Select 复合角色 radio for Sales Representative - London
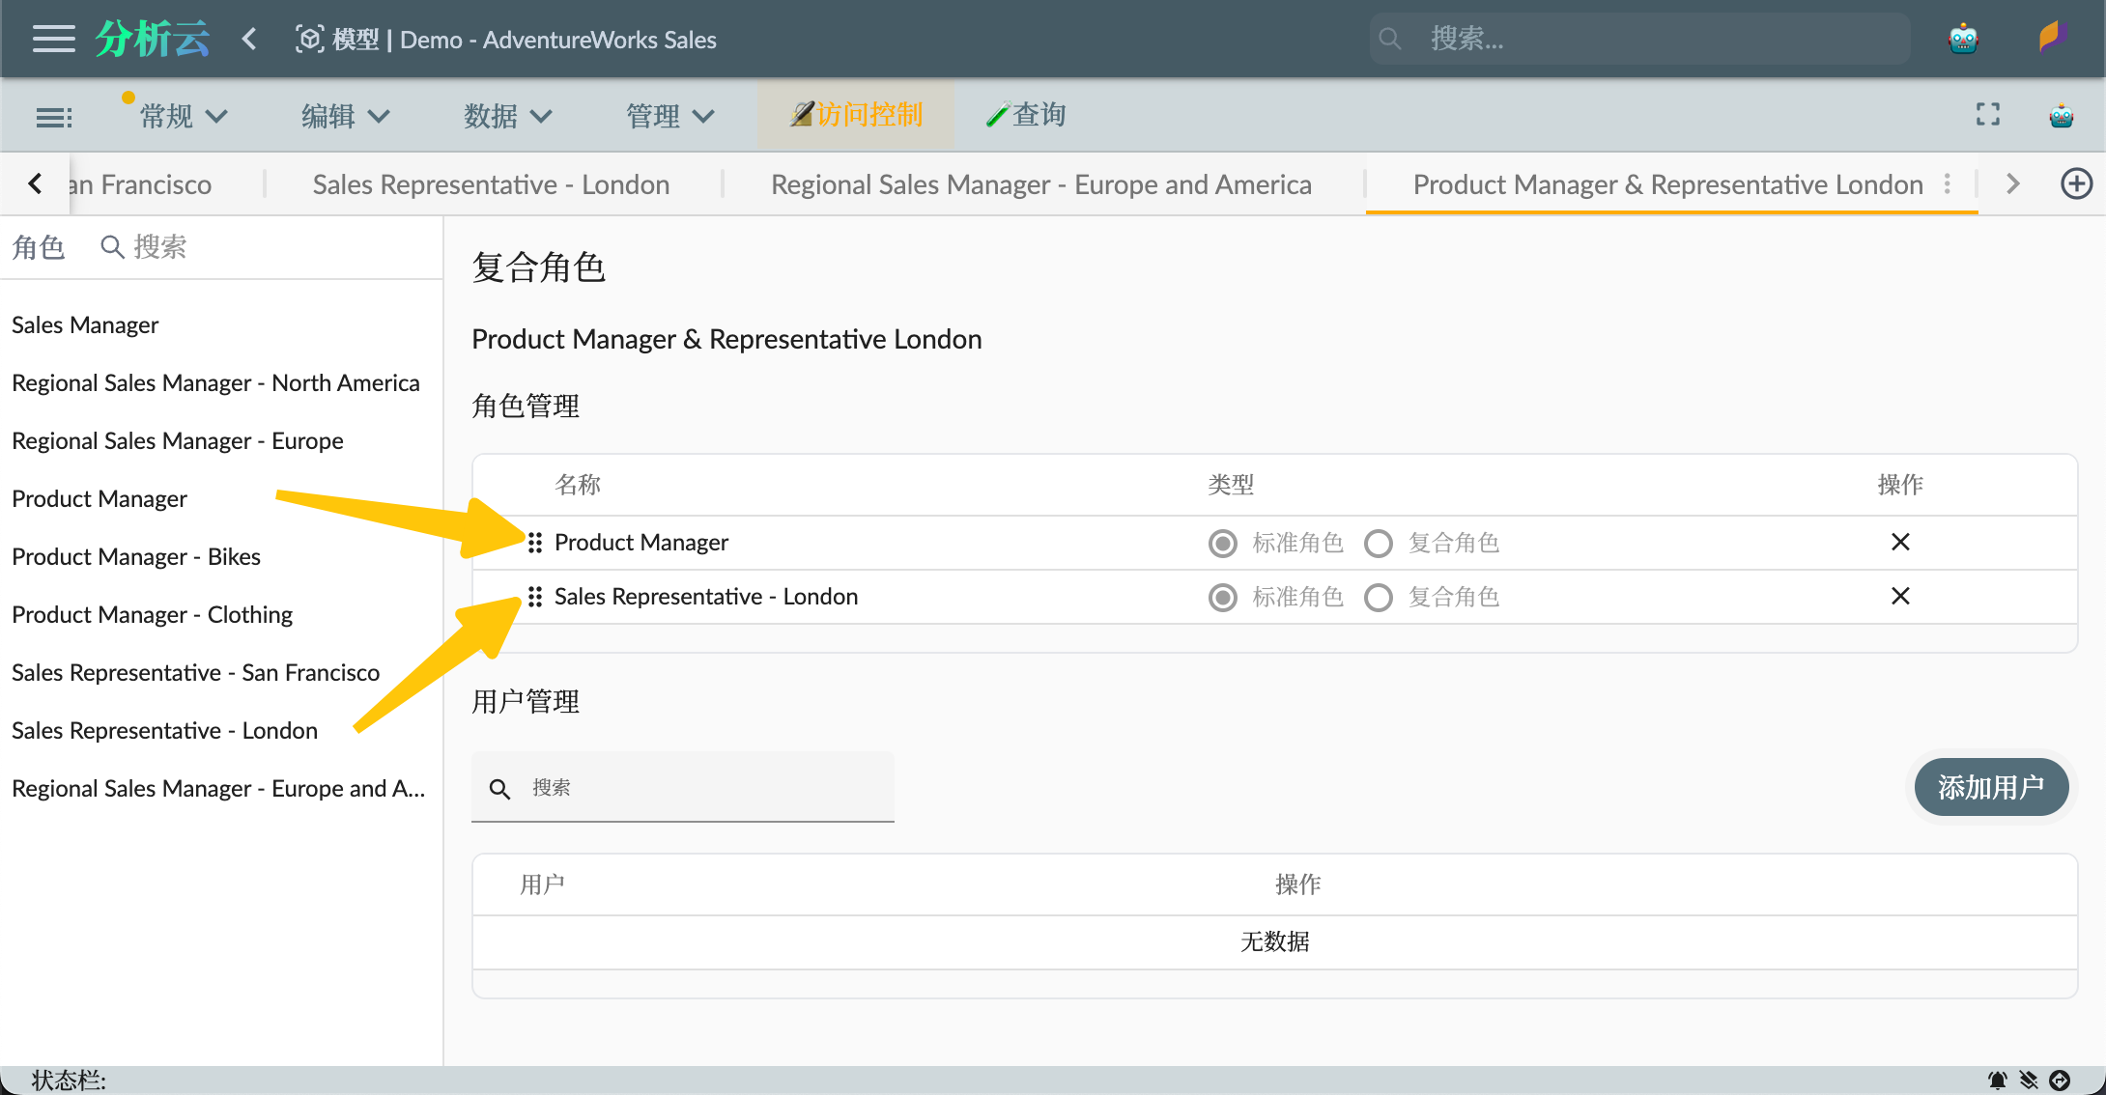This screenshot has height=1095, width=2106. 1378,598
